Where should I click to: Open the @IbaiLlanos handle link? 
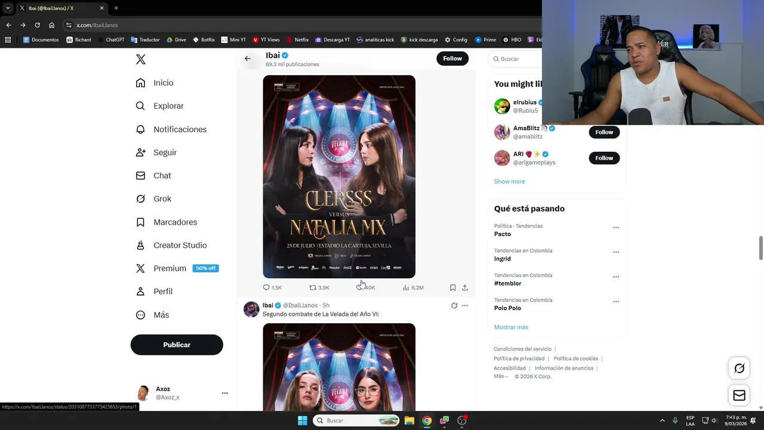pyautogui.click(x=300, y=306)
